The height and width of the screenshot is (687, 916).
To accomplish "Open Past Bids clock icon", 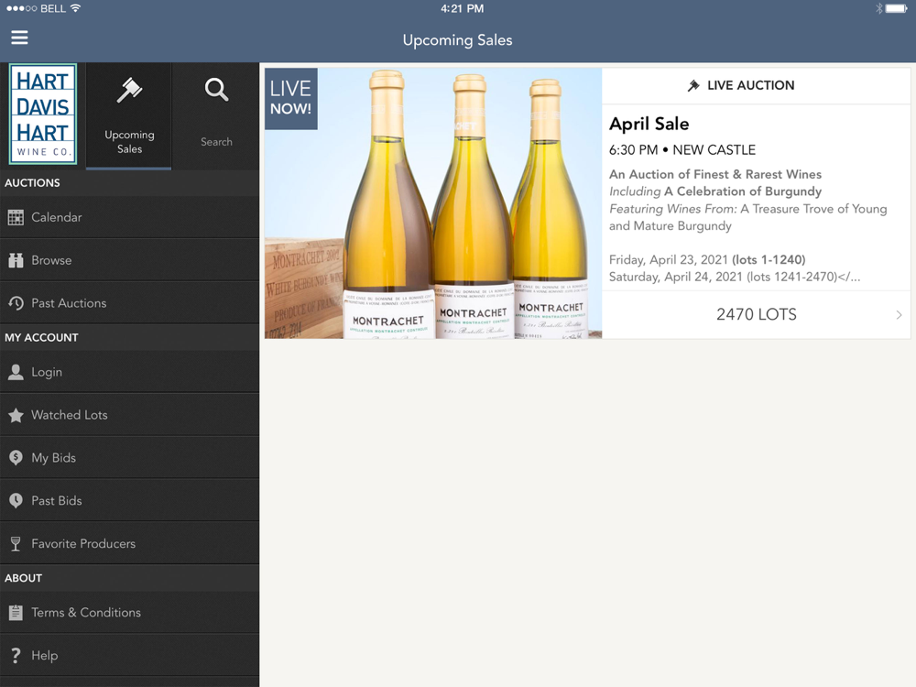I will 16,501.
